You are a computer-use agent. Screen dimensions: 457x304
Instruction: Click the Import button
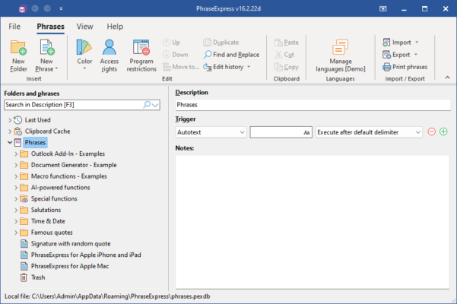(x=397, y=43)
